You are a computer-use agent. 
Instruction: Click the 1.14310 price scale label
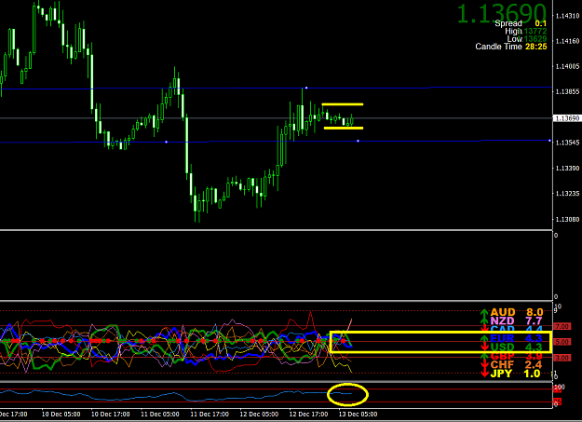coord(567,16)
